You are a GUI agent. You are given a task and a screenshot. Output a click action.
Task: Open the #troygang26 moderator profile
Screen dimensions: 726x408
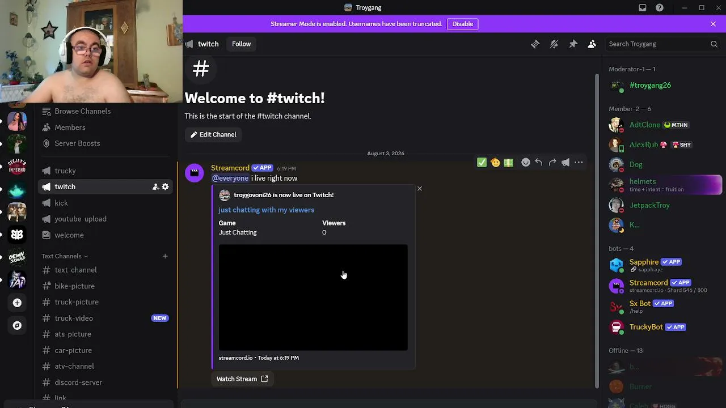[662, 86]
